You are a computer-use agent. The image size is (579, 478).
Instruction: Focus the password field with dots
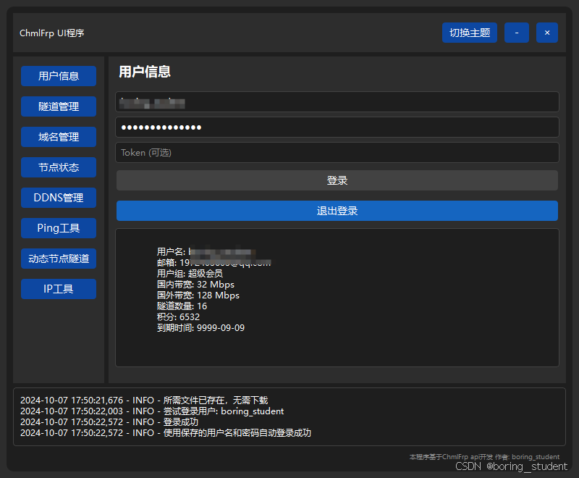[337, 127]
